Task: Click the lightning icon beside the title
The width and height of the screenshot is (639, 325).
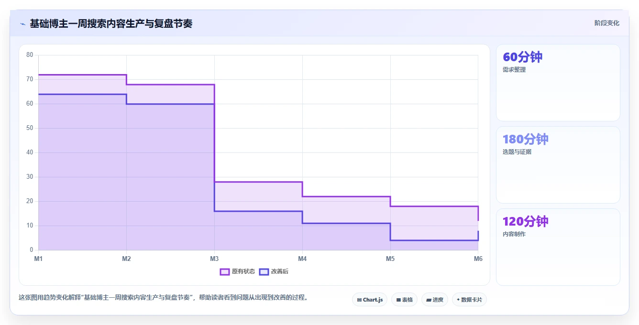Action: click(22, 24)
